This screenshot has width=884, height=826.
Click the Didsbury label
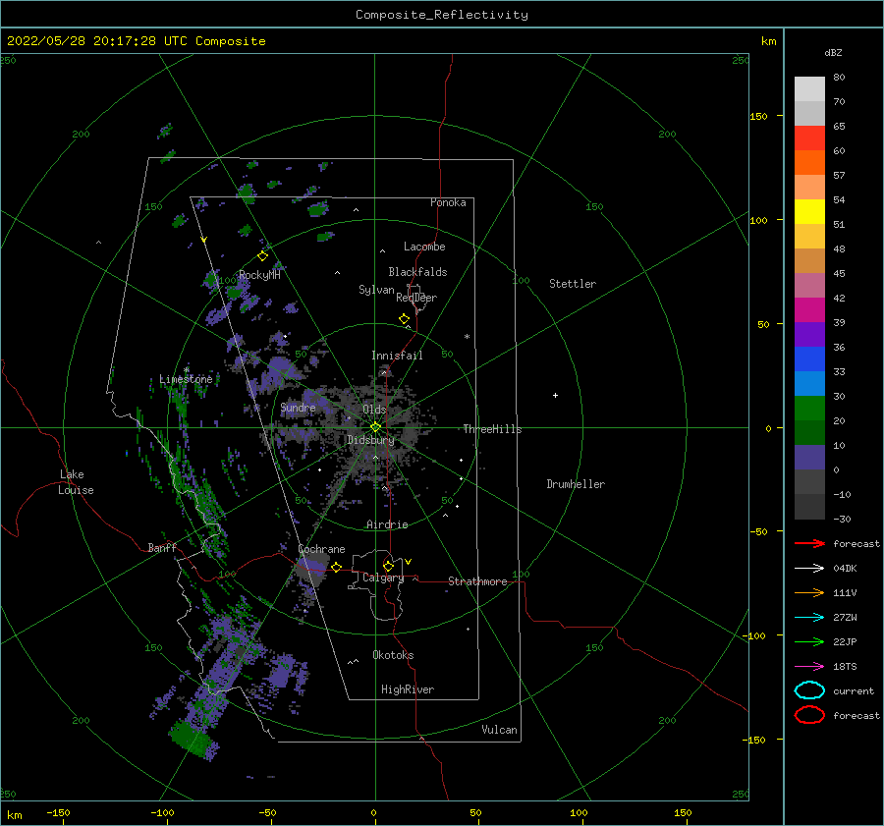click(x=370, y=440)
